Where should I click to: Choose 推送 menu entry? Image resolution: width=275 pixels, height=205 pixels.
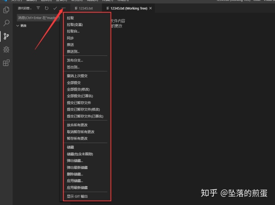tap(70, 45)
